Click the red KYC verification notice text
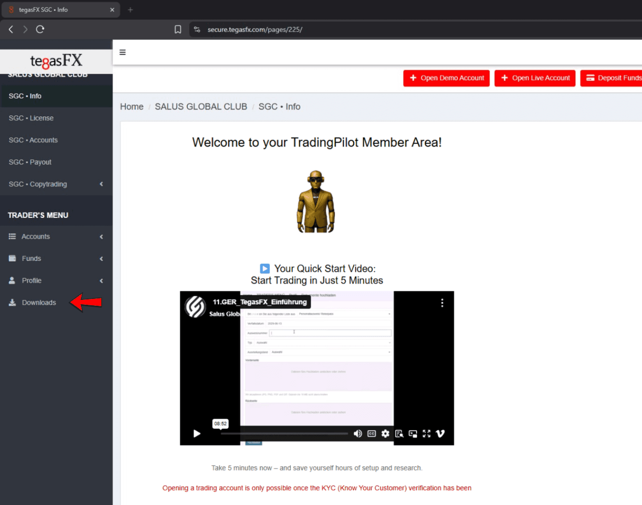 (x=317, y=488)
